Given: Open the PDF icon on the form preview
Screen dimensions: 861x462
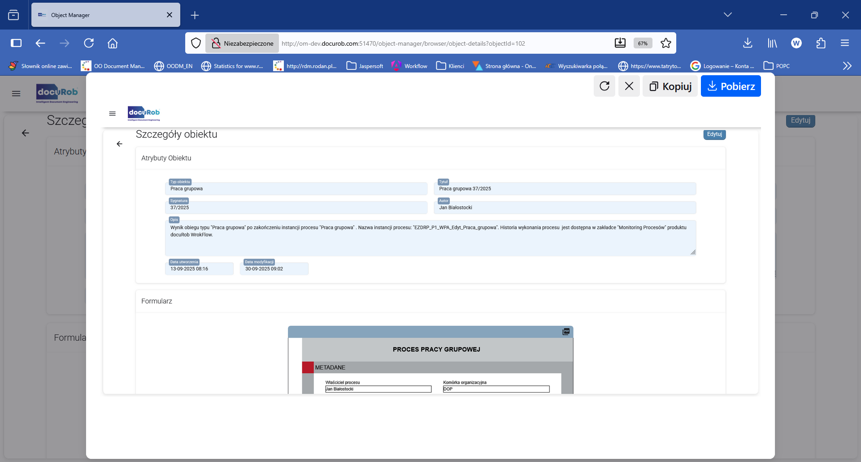Looking at the screenshot, I should (566, 331).
